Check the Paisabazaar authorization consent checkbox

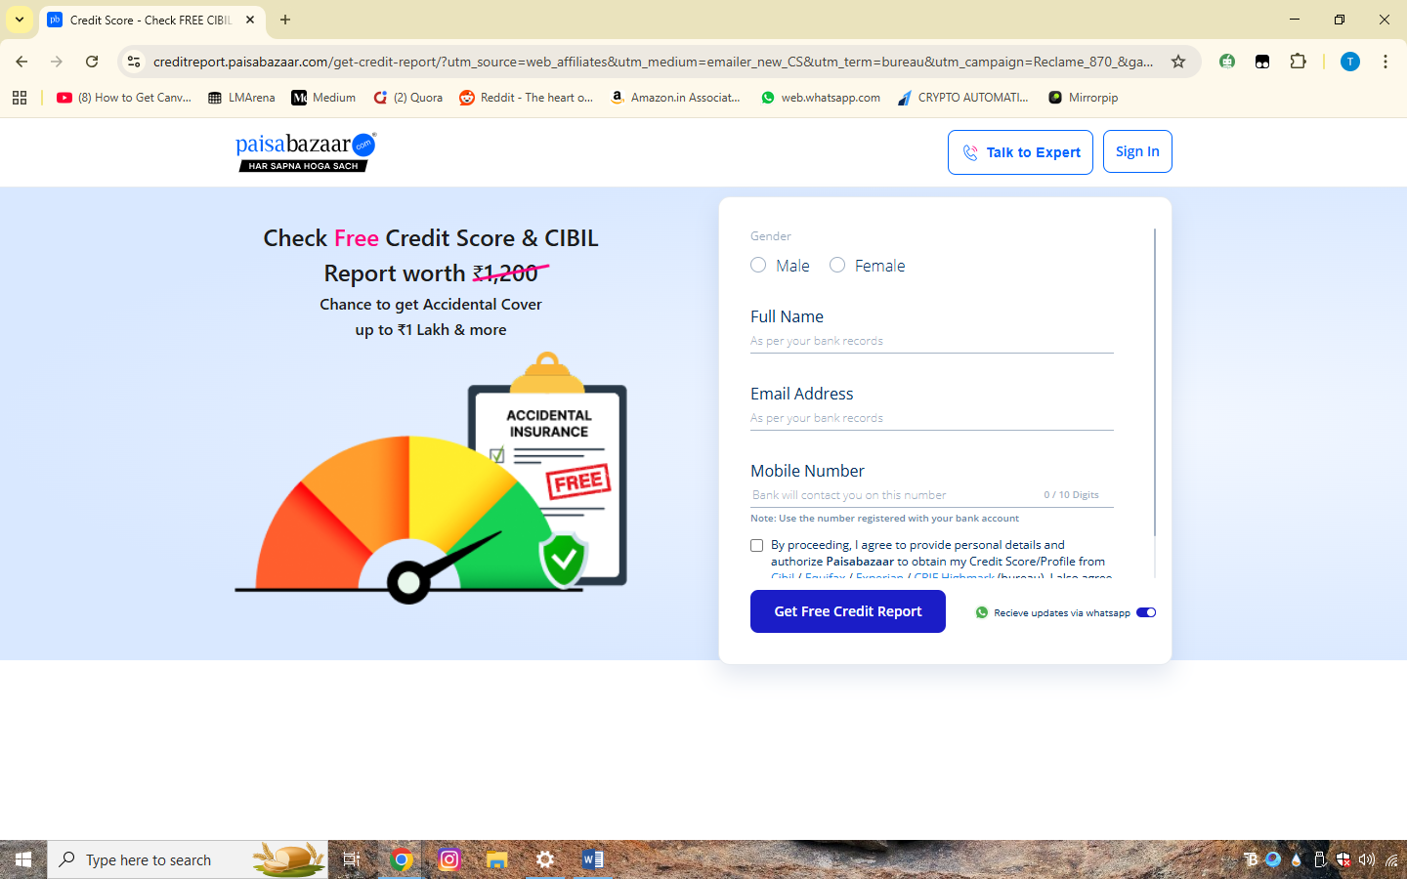tap(756, 545)
